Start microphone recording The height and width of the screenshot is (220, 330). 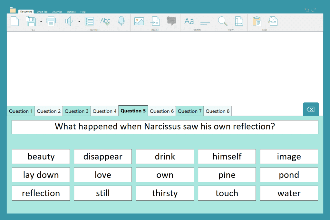click(x=121, y=21)
